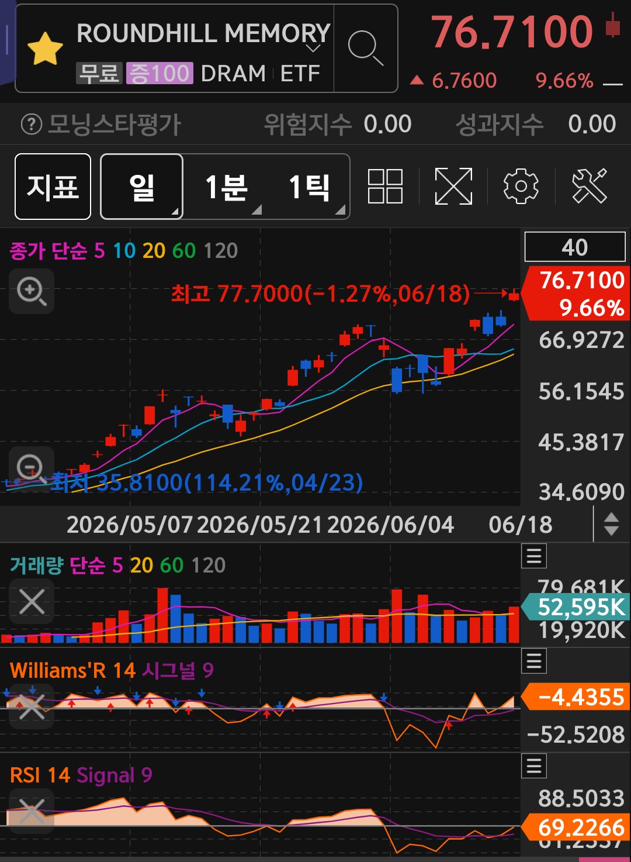Select the 일 daily period tab
Viewport: 631px width, 862px height.
coord(142,187)
